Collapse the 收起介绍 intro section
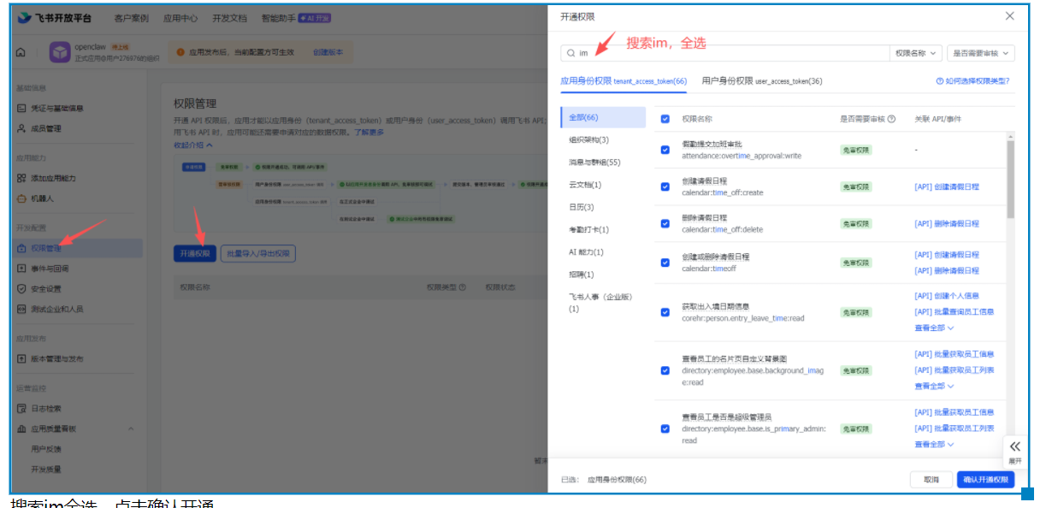 (x=193, y=145)
